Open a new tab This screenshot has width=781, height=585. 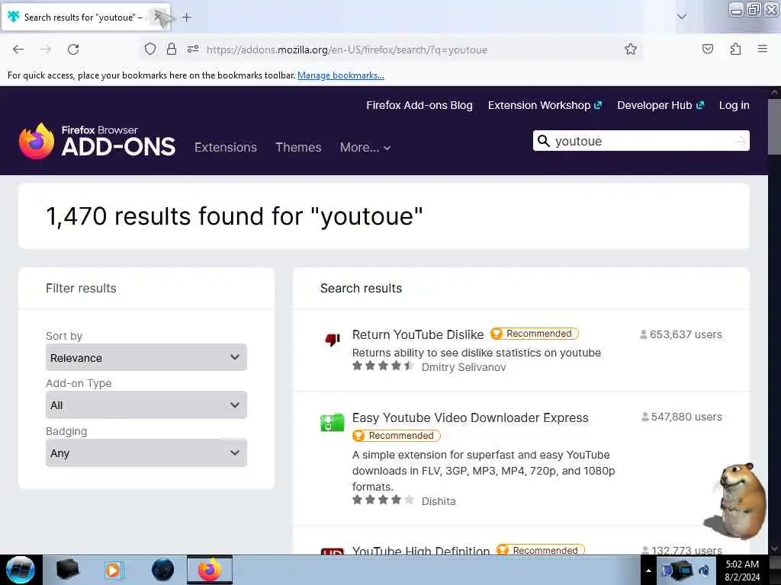coord(186,18)
